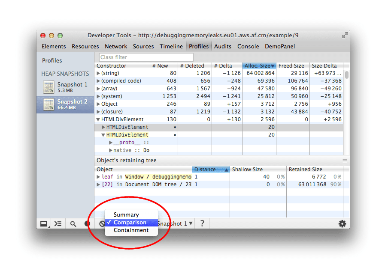Switch to the Audits tab

click(222, 46)
